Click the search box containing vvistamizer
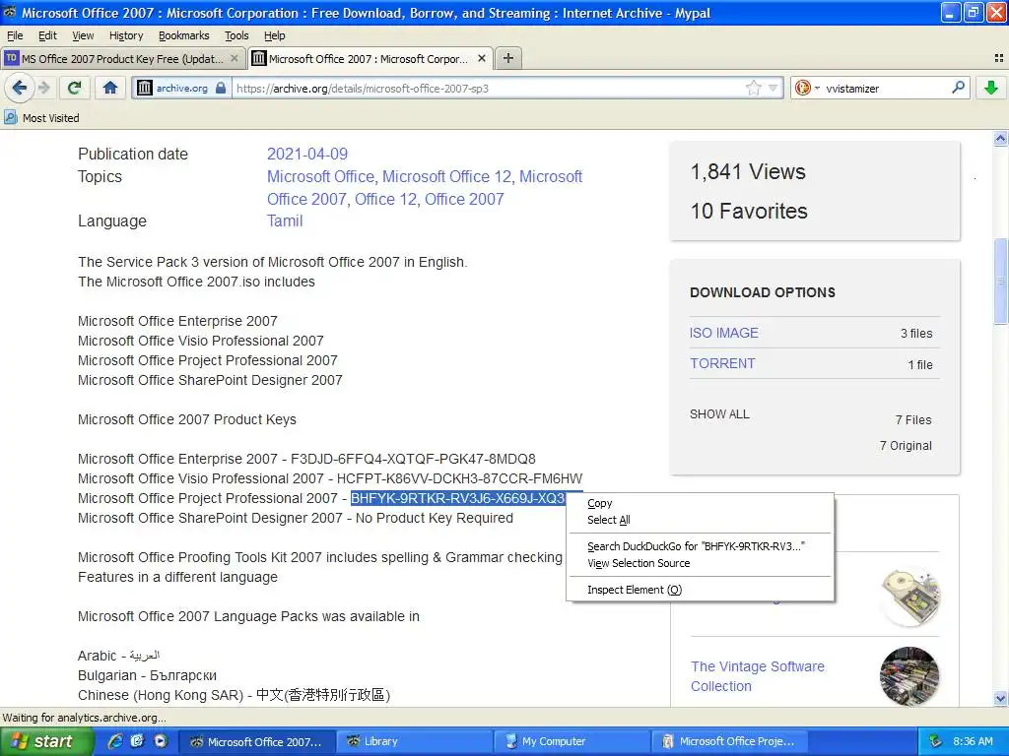 (x=885, y=88)
